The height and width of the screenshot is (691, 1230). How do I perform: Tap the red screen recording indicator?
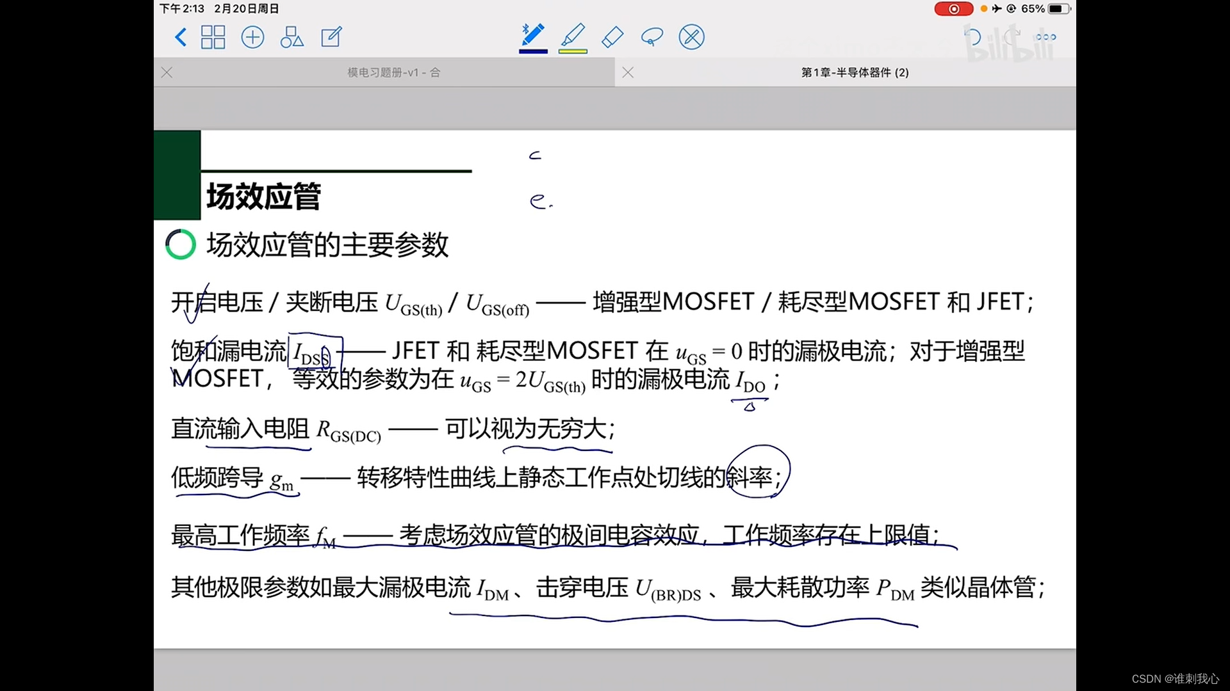tap(953, 9)
